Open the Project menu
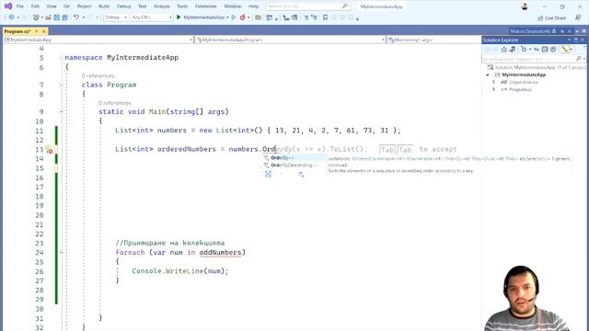This screenshot has height=331, width=589. [84, 6]
